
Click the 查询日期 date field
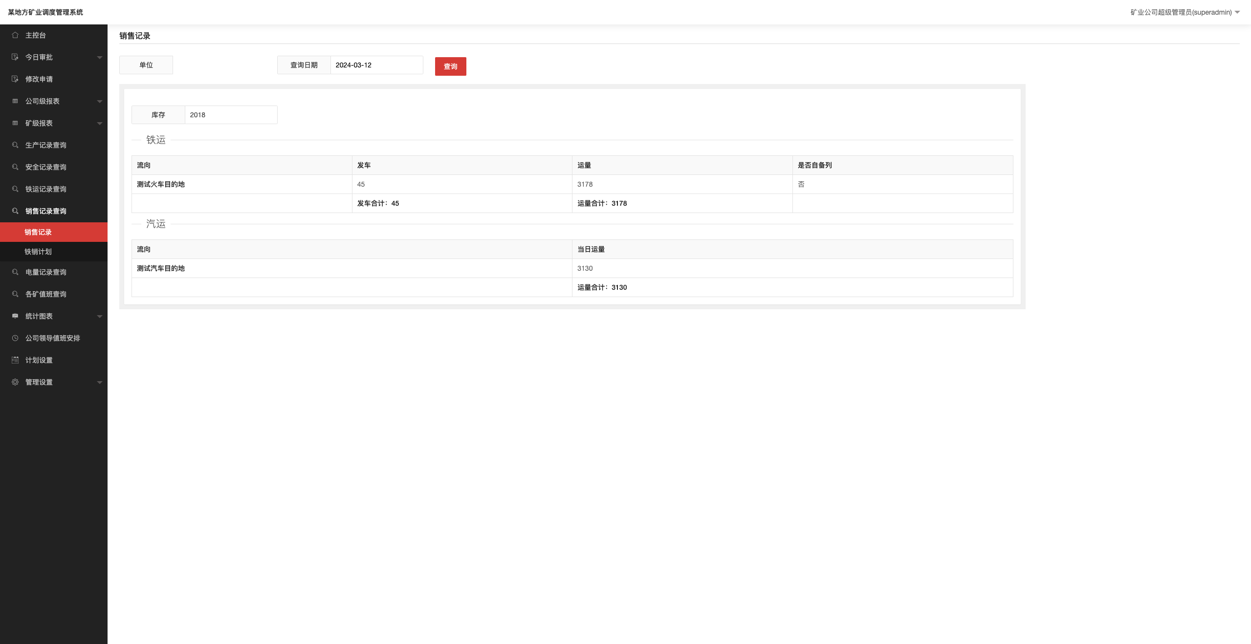376,65
